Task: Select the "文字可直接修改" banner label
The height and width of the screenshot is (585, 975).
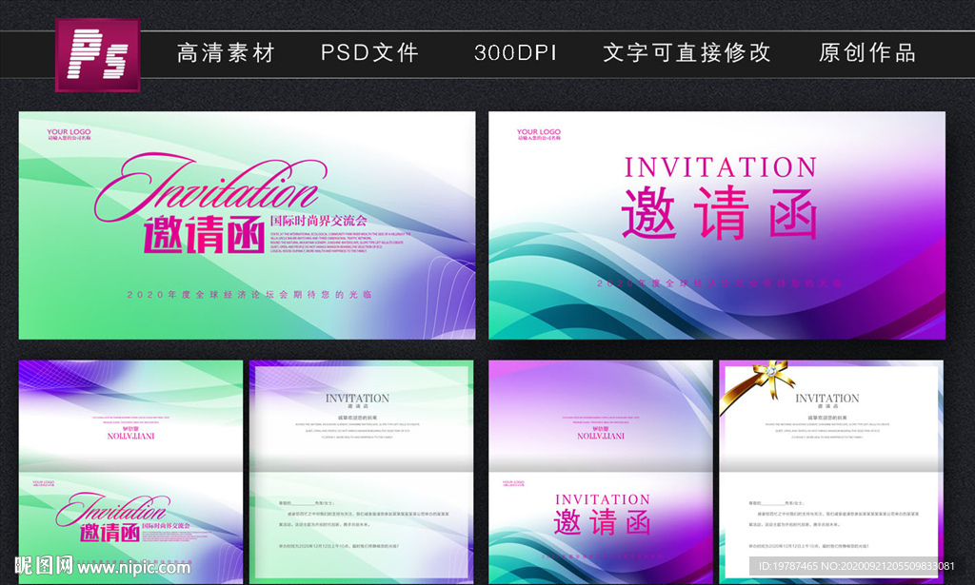Action: pos(687,52)
